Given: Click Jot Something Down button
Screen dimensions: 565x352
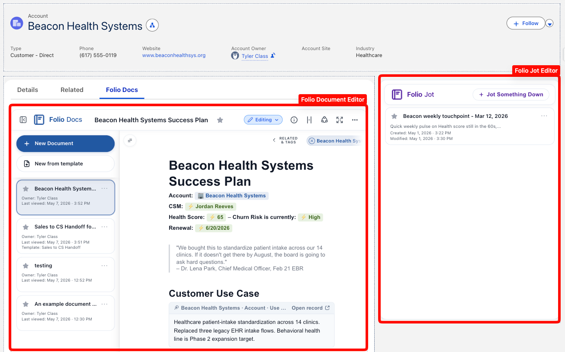Looking at the screenshot, I should coord(511,95).
